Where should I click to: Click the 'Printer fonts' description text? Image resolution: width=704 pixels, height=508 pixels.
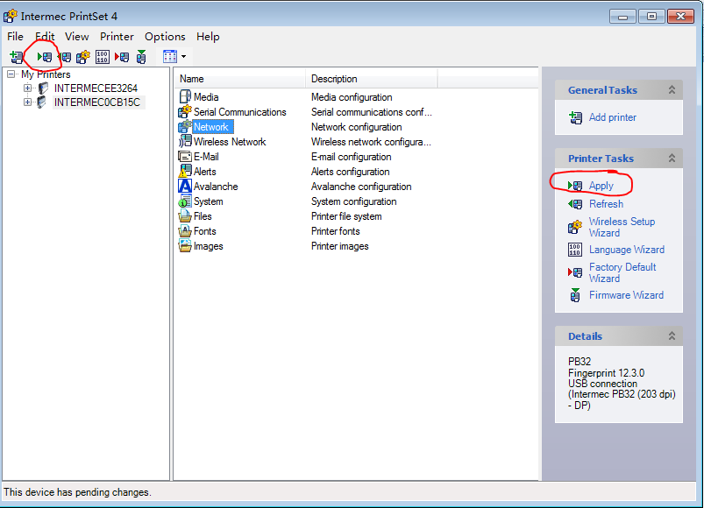coord(336,231)
